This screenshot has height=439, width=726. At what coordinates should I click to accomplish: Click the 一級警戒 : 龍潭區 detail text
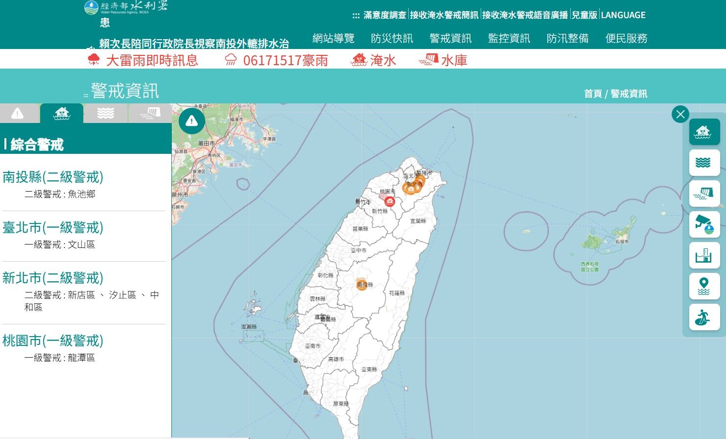[x=60, y=358]
